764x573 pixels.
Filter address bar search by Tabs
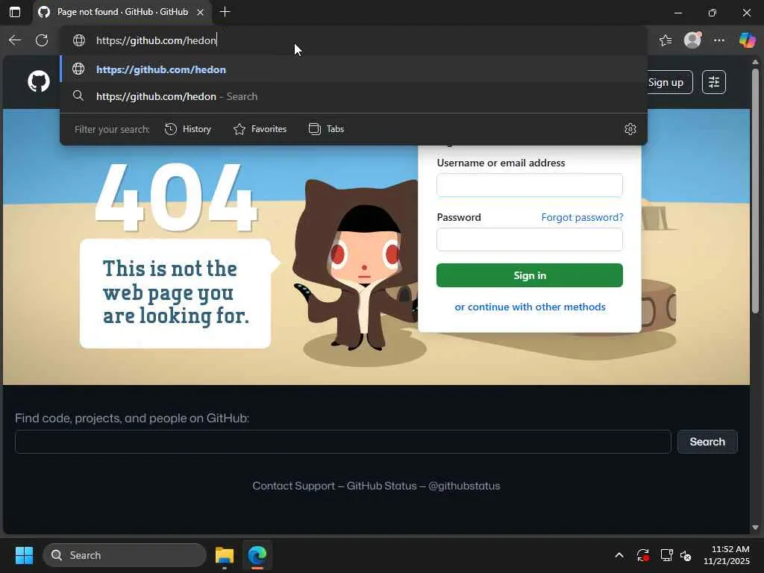click(x=327, y=129)
